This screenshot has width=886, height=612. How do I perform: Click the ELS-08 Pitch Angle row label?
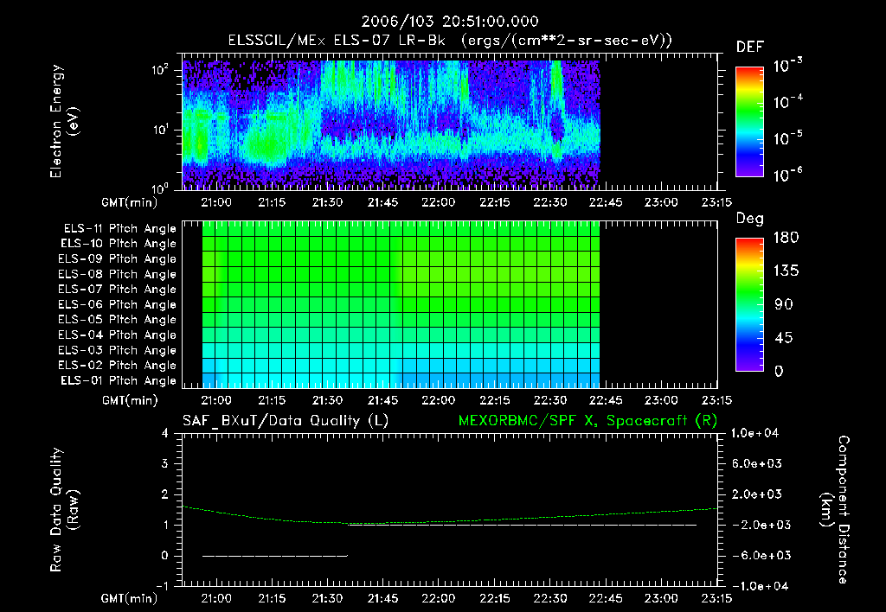[118, 274]
